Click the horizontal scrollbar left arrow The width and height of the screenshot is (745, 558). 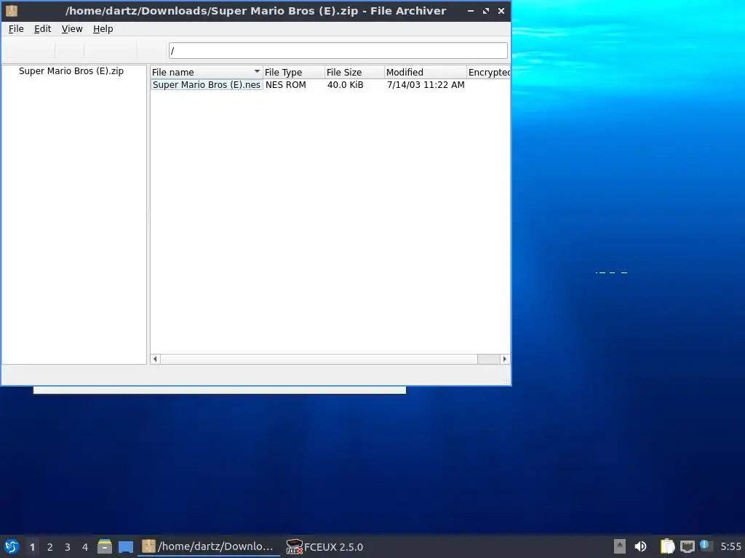[x=156, y=359]
